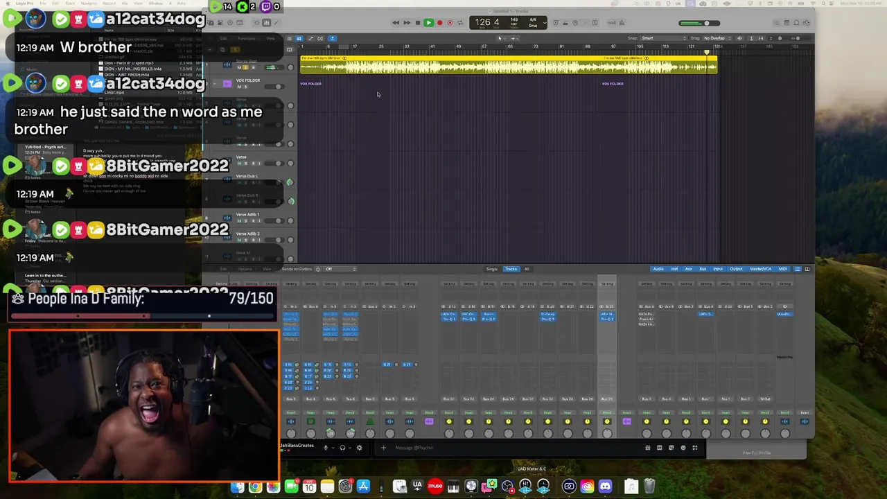Open the Smart Controls button beside the Mixer button

pos(256,23)
